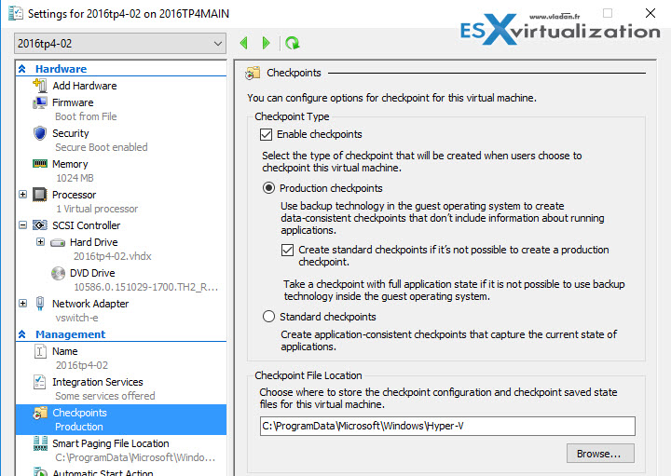671x476 pixels.
Task: Click the Secure Boot enabled text
Action: (102, 147)
